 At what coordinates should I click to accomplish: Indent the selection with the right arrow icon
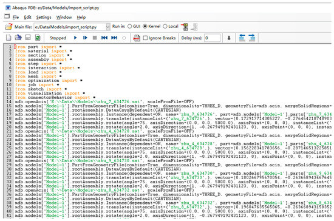coord(252,38)
